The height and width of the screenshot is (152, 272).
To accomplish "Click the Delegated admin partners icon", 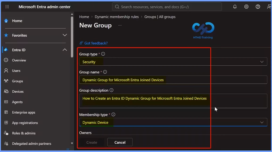I will coord(6,144).
